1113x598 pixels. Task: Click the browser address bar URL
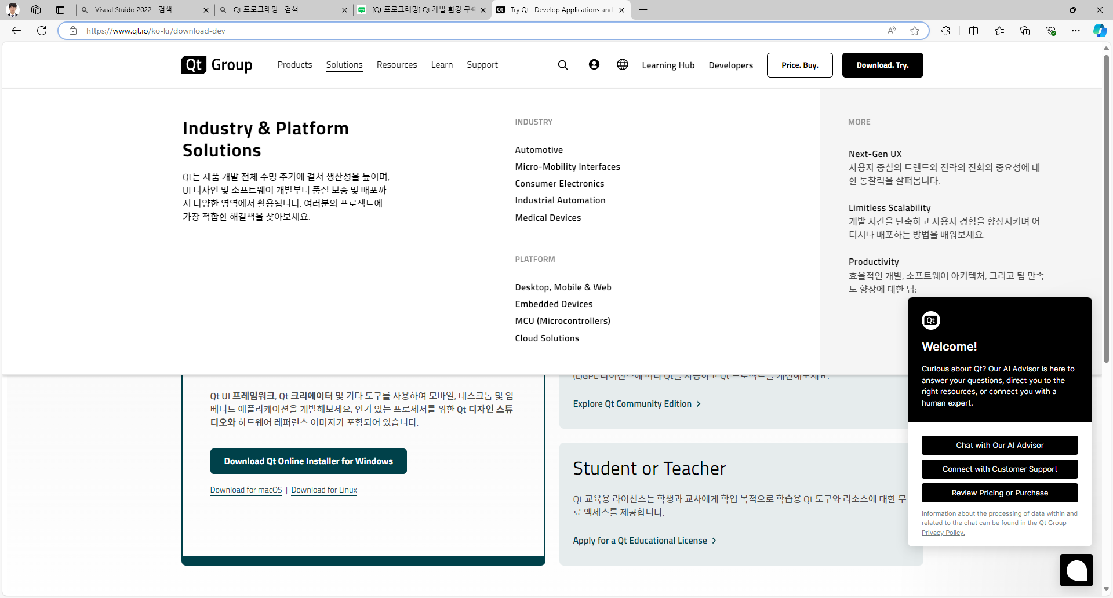155,31
